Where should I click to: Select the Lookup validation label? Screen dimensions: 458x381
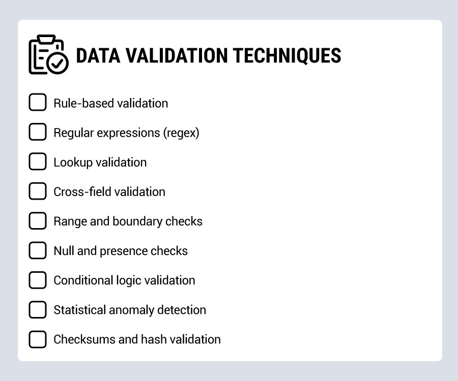pos(100,163)
